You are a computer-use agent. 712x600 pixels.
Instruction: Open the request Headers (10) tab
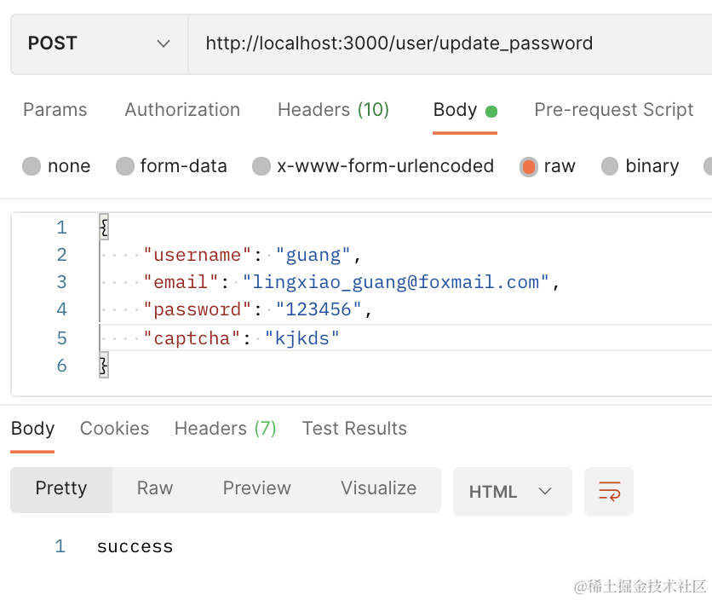333,110
